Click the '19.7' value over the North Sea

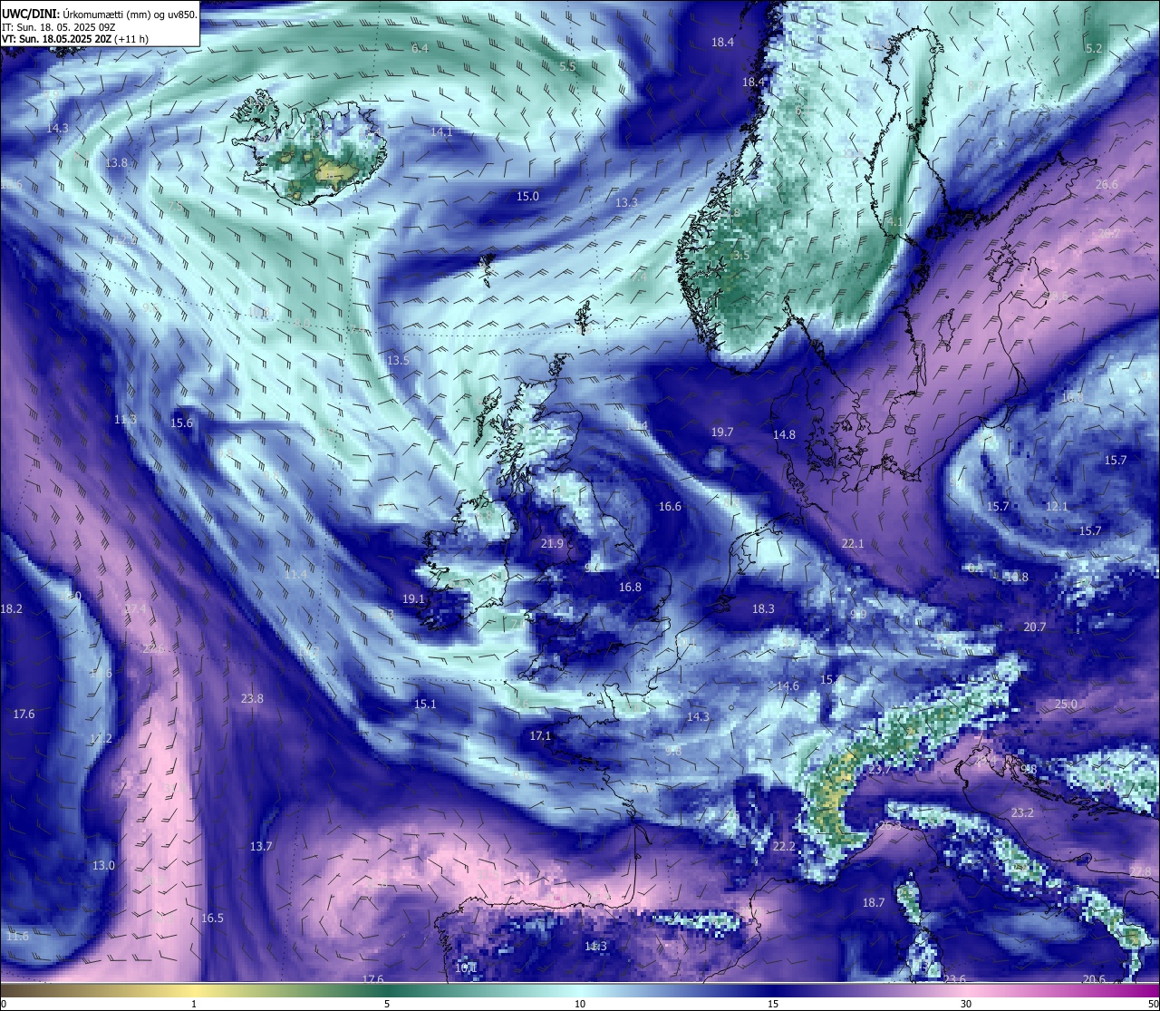[722, 433]
